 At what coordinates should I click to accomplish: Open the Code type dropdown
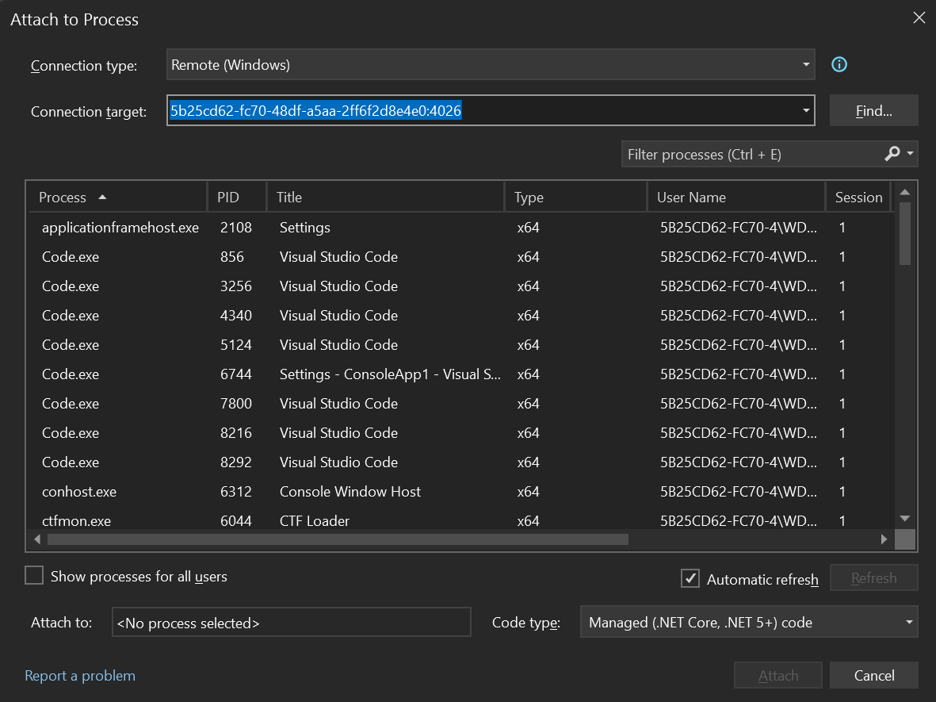pyautogui.click(x=908, y=622)
